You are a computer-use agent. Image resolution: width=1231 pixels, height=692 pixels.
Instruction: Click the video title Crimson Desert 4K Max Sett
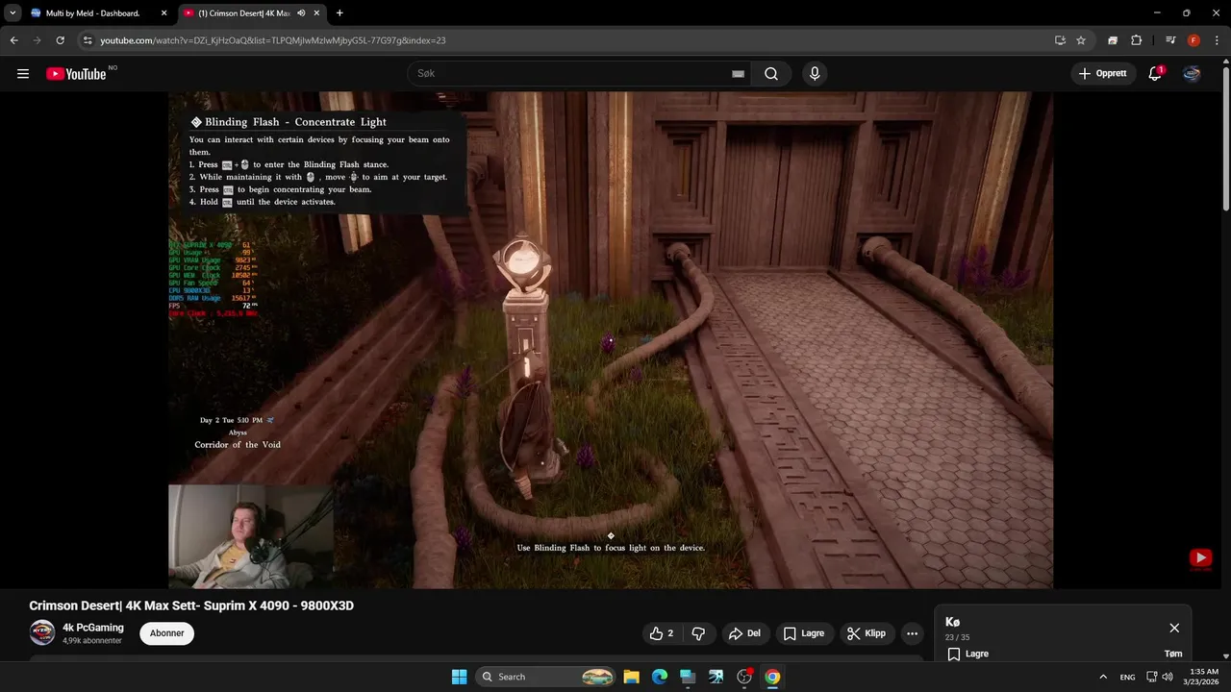(191, 605)
